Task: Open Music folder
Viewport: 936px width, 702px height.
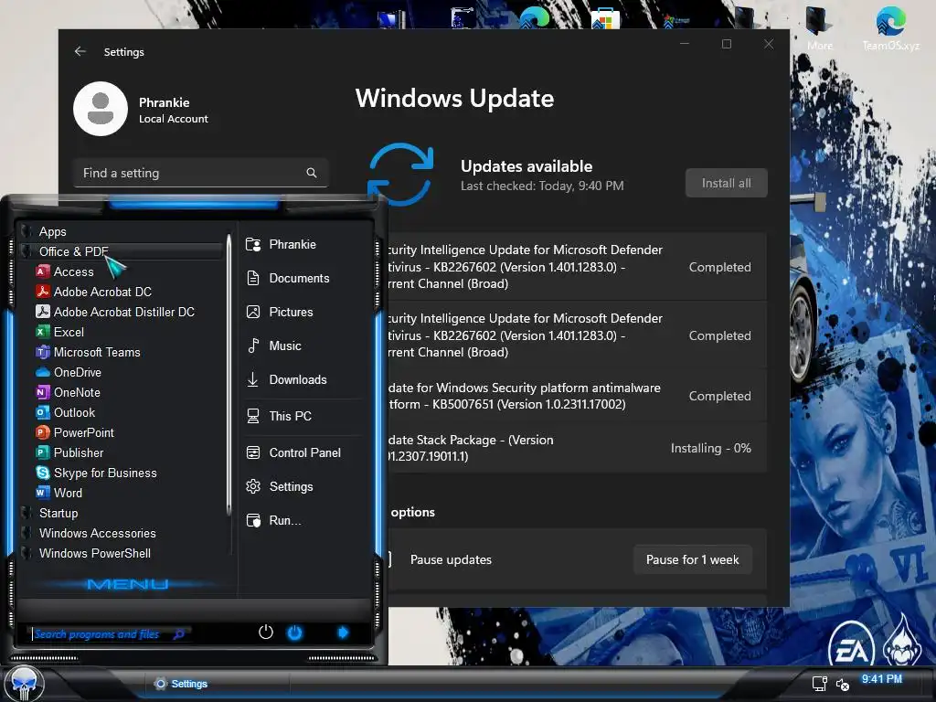Action: coord(274,346)
